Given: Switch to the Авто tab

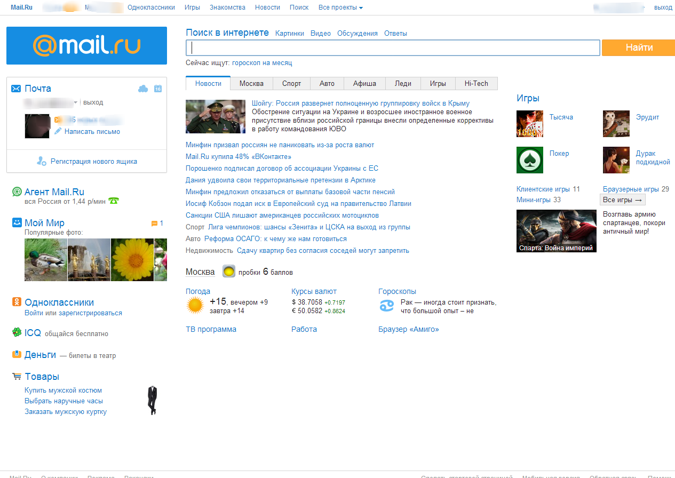Looking at the screenshot, I should pyautogui.click(x=327, y=83).
